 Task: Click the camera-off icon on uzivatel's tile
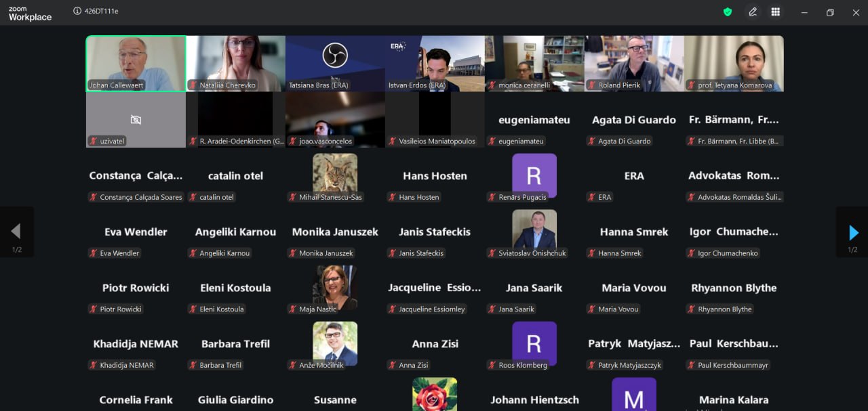[x=136, y=120]
